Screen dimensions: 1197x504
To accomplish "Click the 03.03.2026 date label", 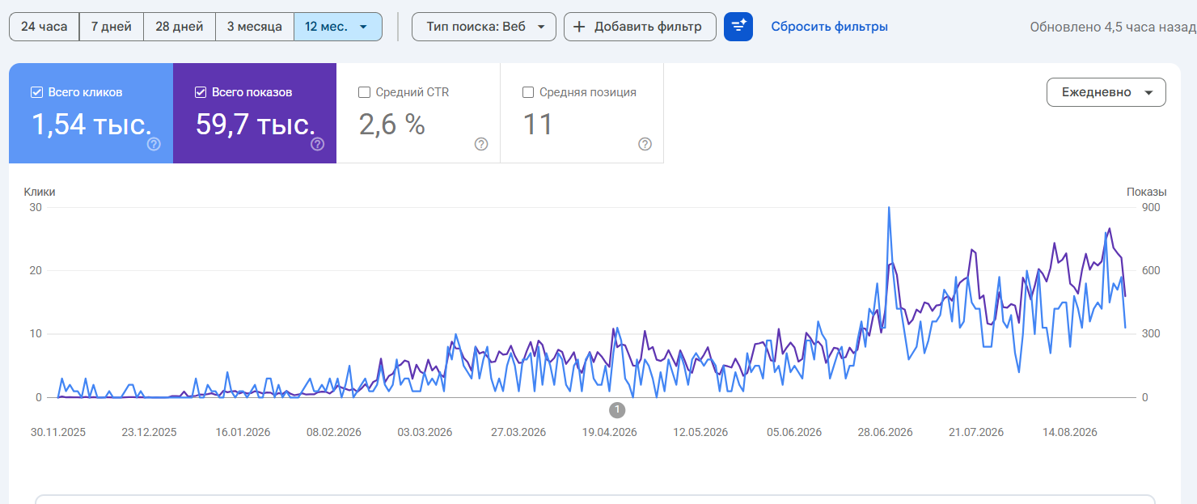I will (425, 432).
